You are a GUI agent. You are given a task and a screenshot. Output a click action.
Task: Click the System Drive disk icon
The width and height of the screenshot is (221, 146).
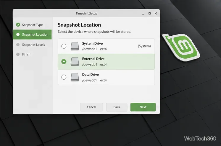pyautogui.click(x=75, y=46)
